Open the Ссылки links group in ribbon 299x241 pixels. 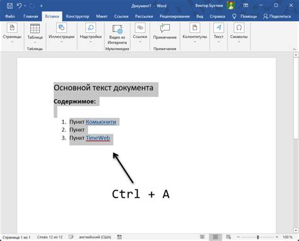point(140,33)
